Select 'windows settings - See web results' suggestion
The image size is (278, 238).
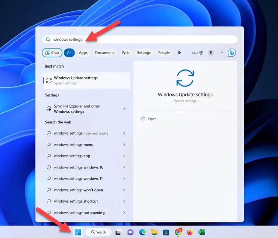point(86,133)
